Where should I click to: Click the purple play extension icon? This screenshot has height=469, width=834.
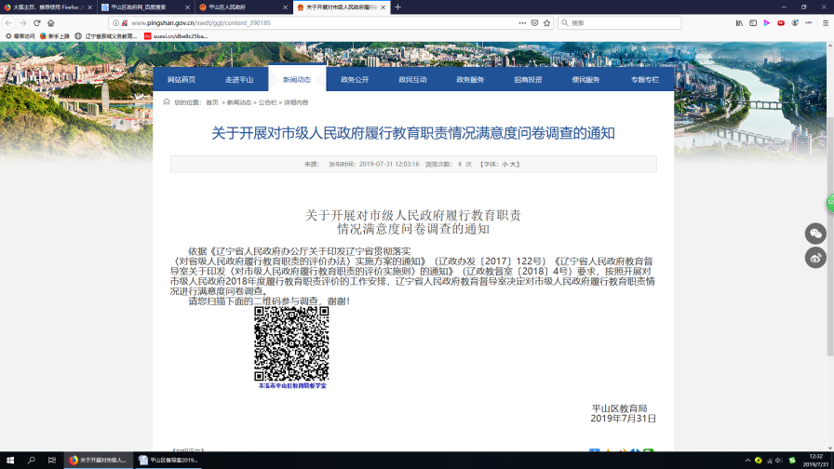click(x=767, y=23)
